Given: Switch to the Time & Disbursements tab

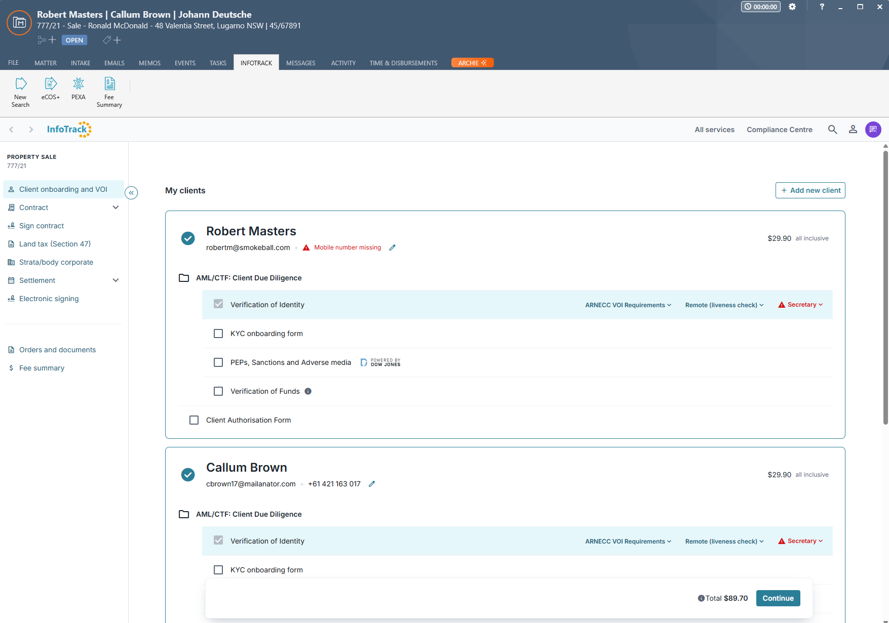Looking at the screenshot, I should (x=403, y=63).
